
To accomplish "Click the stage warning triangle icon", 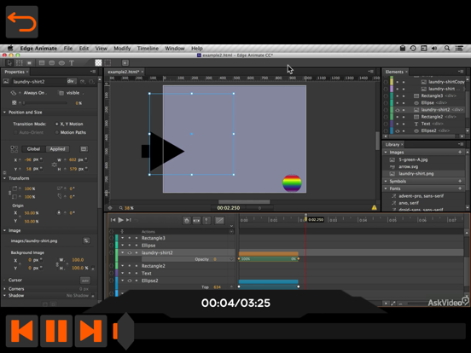I will pyautogui.click(x=374, y=207).
